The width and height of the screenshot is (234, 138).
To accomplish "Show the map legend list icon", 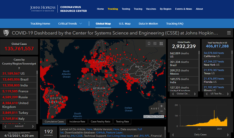I will point(155,44).
